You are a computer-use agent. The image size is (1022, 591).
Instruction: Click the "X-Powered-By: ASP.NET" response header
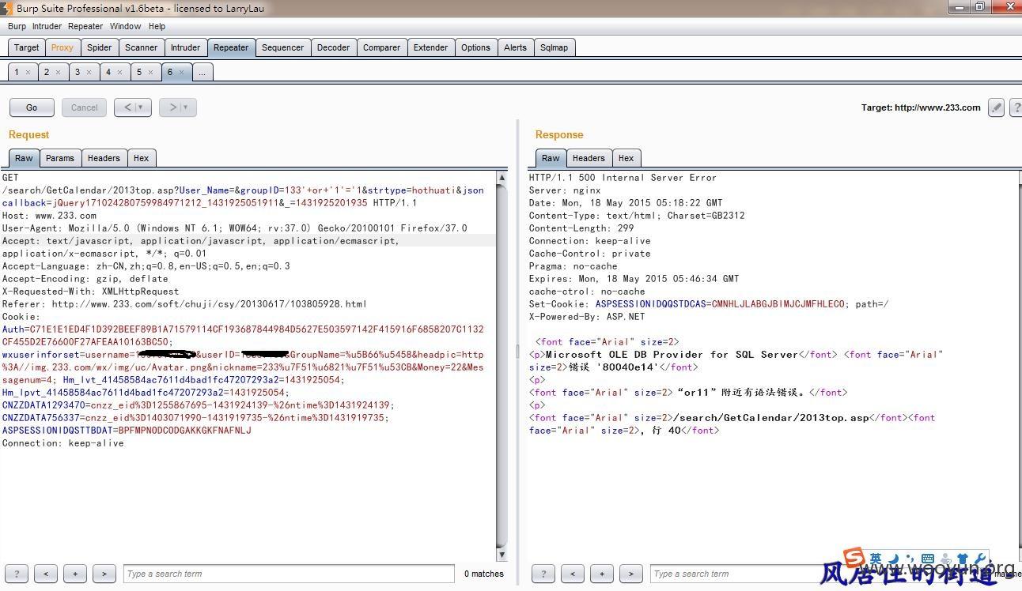[587, 317]
